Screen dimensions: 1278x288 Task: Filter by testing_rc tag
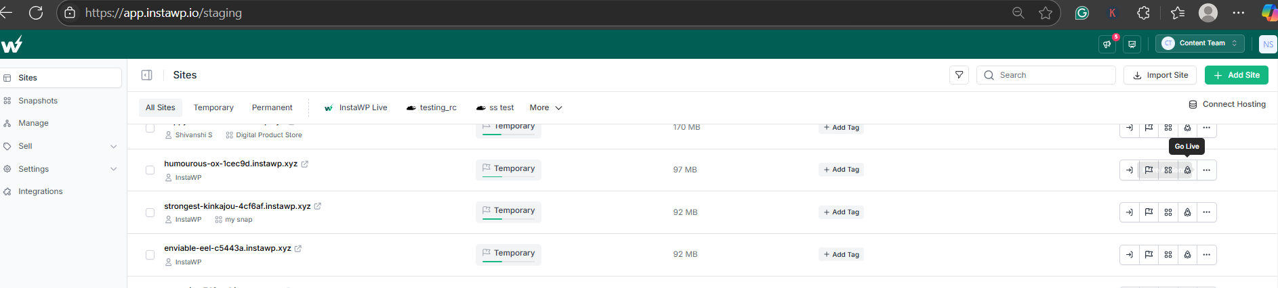click(432, 107)
